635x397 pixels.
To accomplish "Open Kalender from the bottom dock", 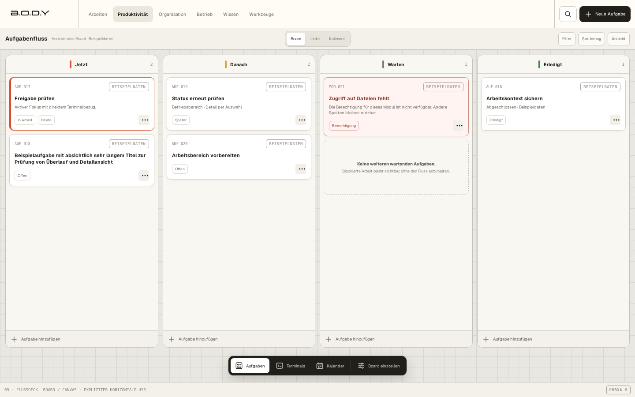I will click(330, 366).
